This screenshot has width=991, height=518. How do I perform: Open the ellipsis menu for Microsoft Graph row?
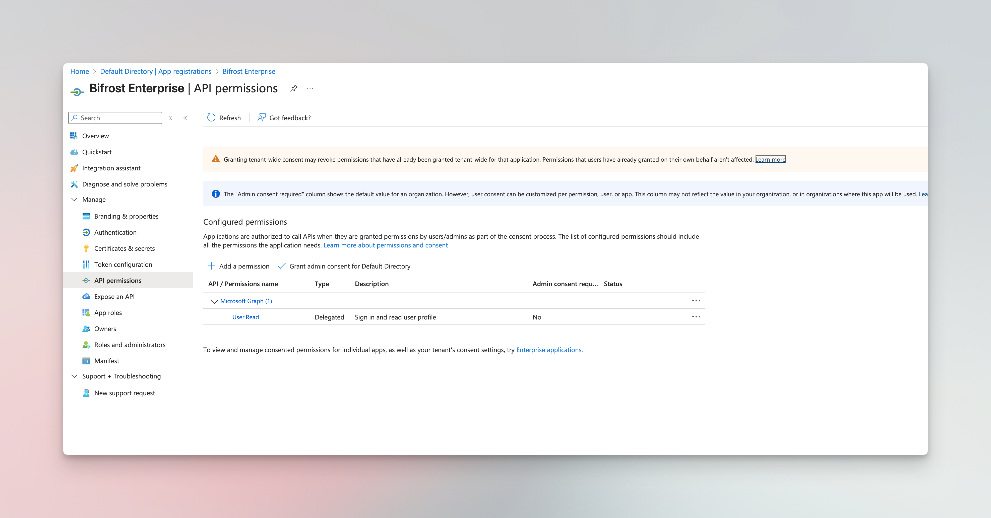pos(696,301)
